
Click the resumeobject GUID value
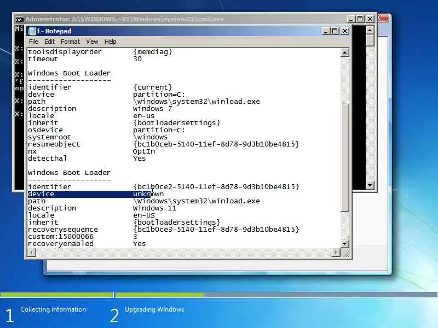(x=216, y=144)
